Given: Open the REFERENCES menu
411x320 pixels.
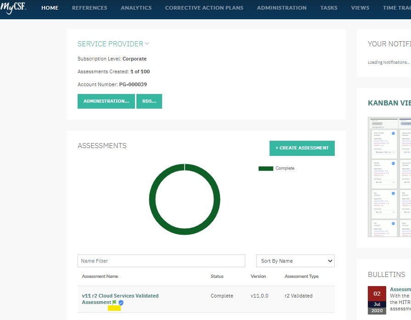Looking at the screenshot, I should tap(90, 8).
